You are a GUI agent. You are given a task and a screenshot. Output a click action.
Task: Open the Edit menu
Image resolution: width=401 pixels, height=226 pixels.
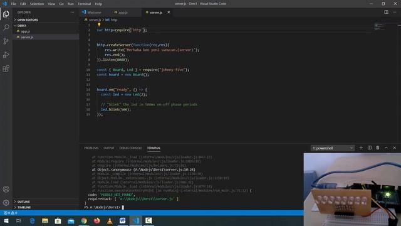(x=23, y=4)
